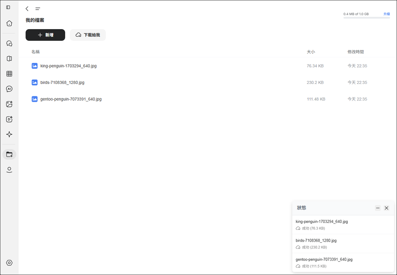The image size is (397, 275).
Task: Click birds-7108368_1280.jpg in status panel
Action: (316, 240)
